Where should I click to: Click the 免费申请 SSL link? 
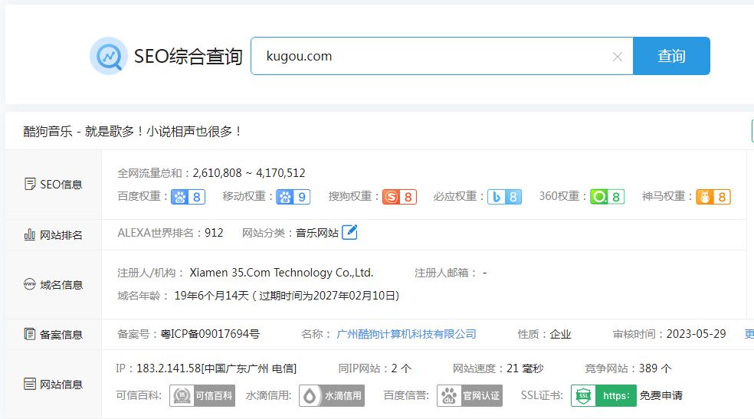coord(661,395)
